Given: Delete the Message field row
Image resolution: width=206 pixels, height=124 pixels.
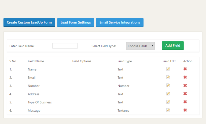Looking at the screenshot, I should [185, 110].
